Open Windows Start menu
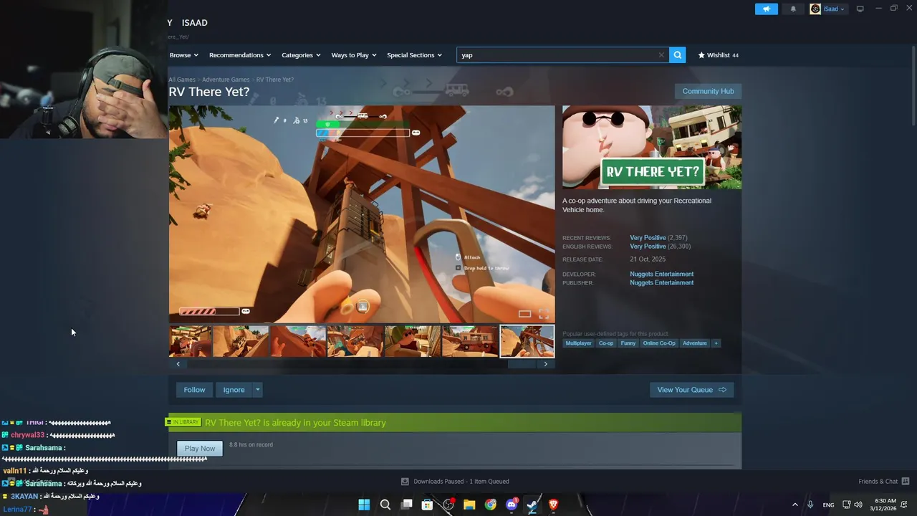This screenshot has width=917, height=516. click(x=364, y=505)
